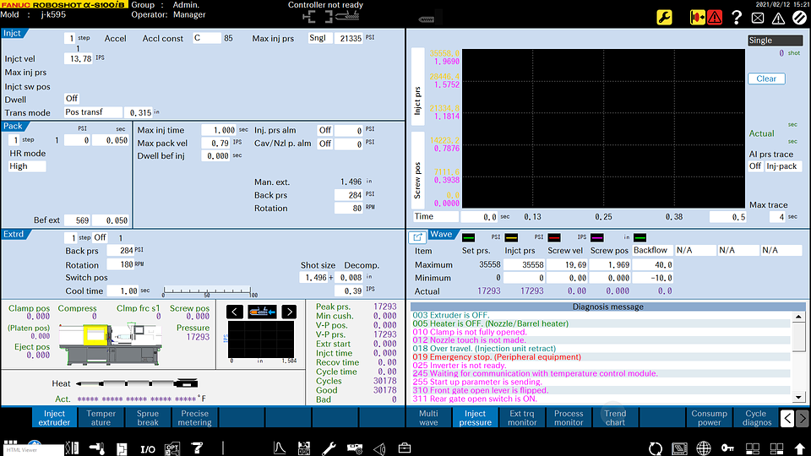This screenshot has height=456, width=811.
Task: Switch to Ext trq monitor tab
Action: (x=522, y=418)
